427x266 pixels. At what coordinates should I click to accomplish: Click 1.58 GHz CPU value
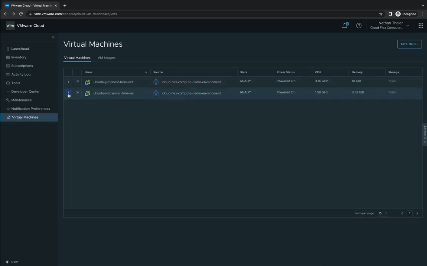pyautogui.click(x=321, y=92)
